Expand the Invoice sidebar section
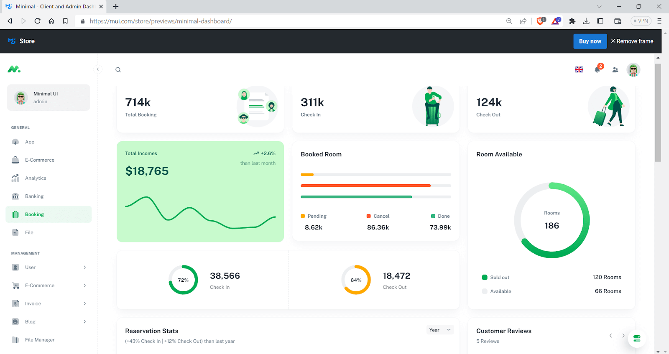The height and width of the screenshot is (354, 669). 49,303
